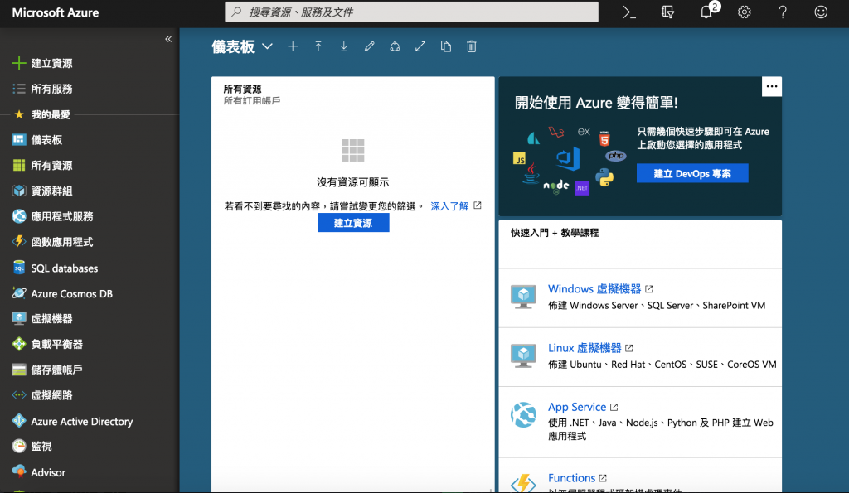Click the upload dashboard arrow icon
The height and width of the screenshot is (493, 849).
pyautogui.click(x=318, y=46)
